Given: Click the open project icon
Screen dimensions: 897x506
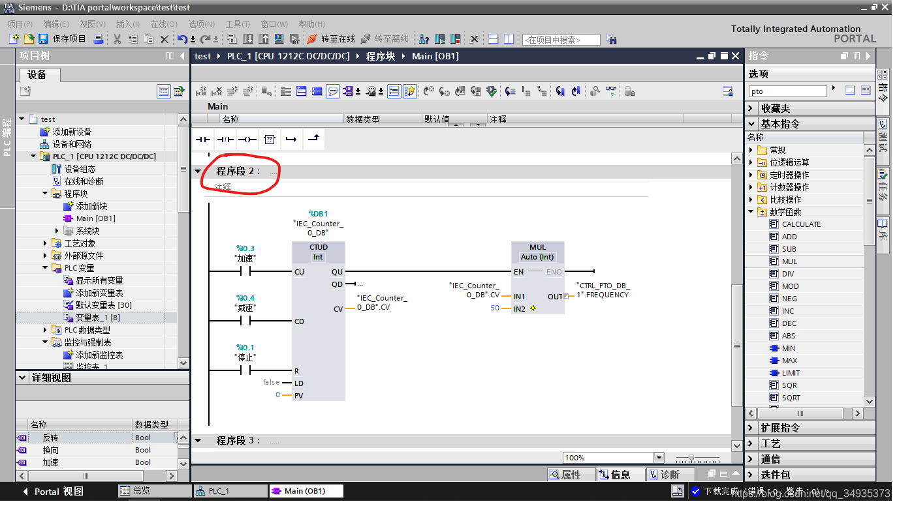Looking at the screenshot, I should (x=29, y=39).
